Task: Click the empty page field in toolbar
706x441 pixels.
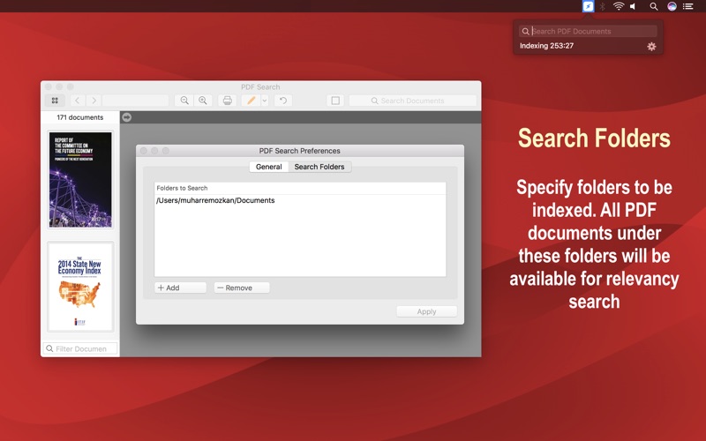Action: click(x=136, y=101)
